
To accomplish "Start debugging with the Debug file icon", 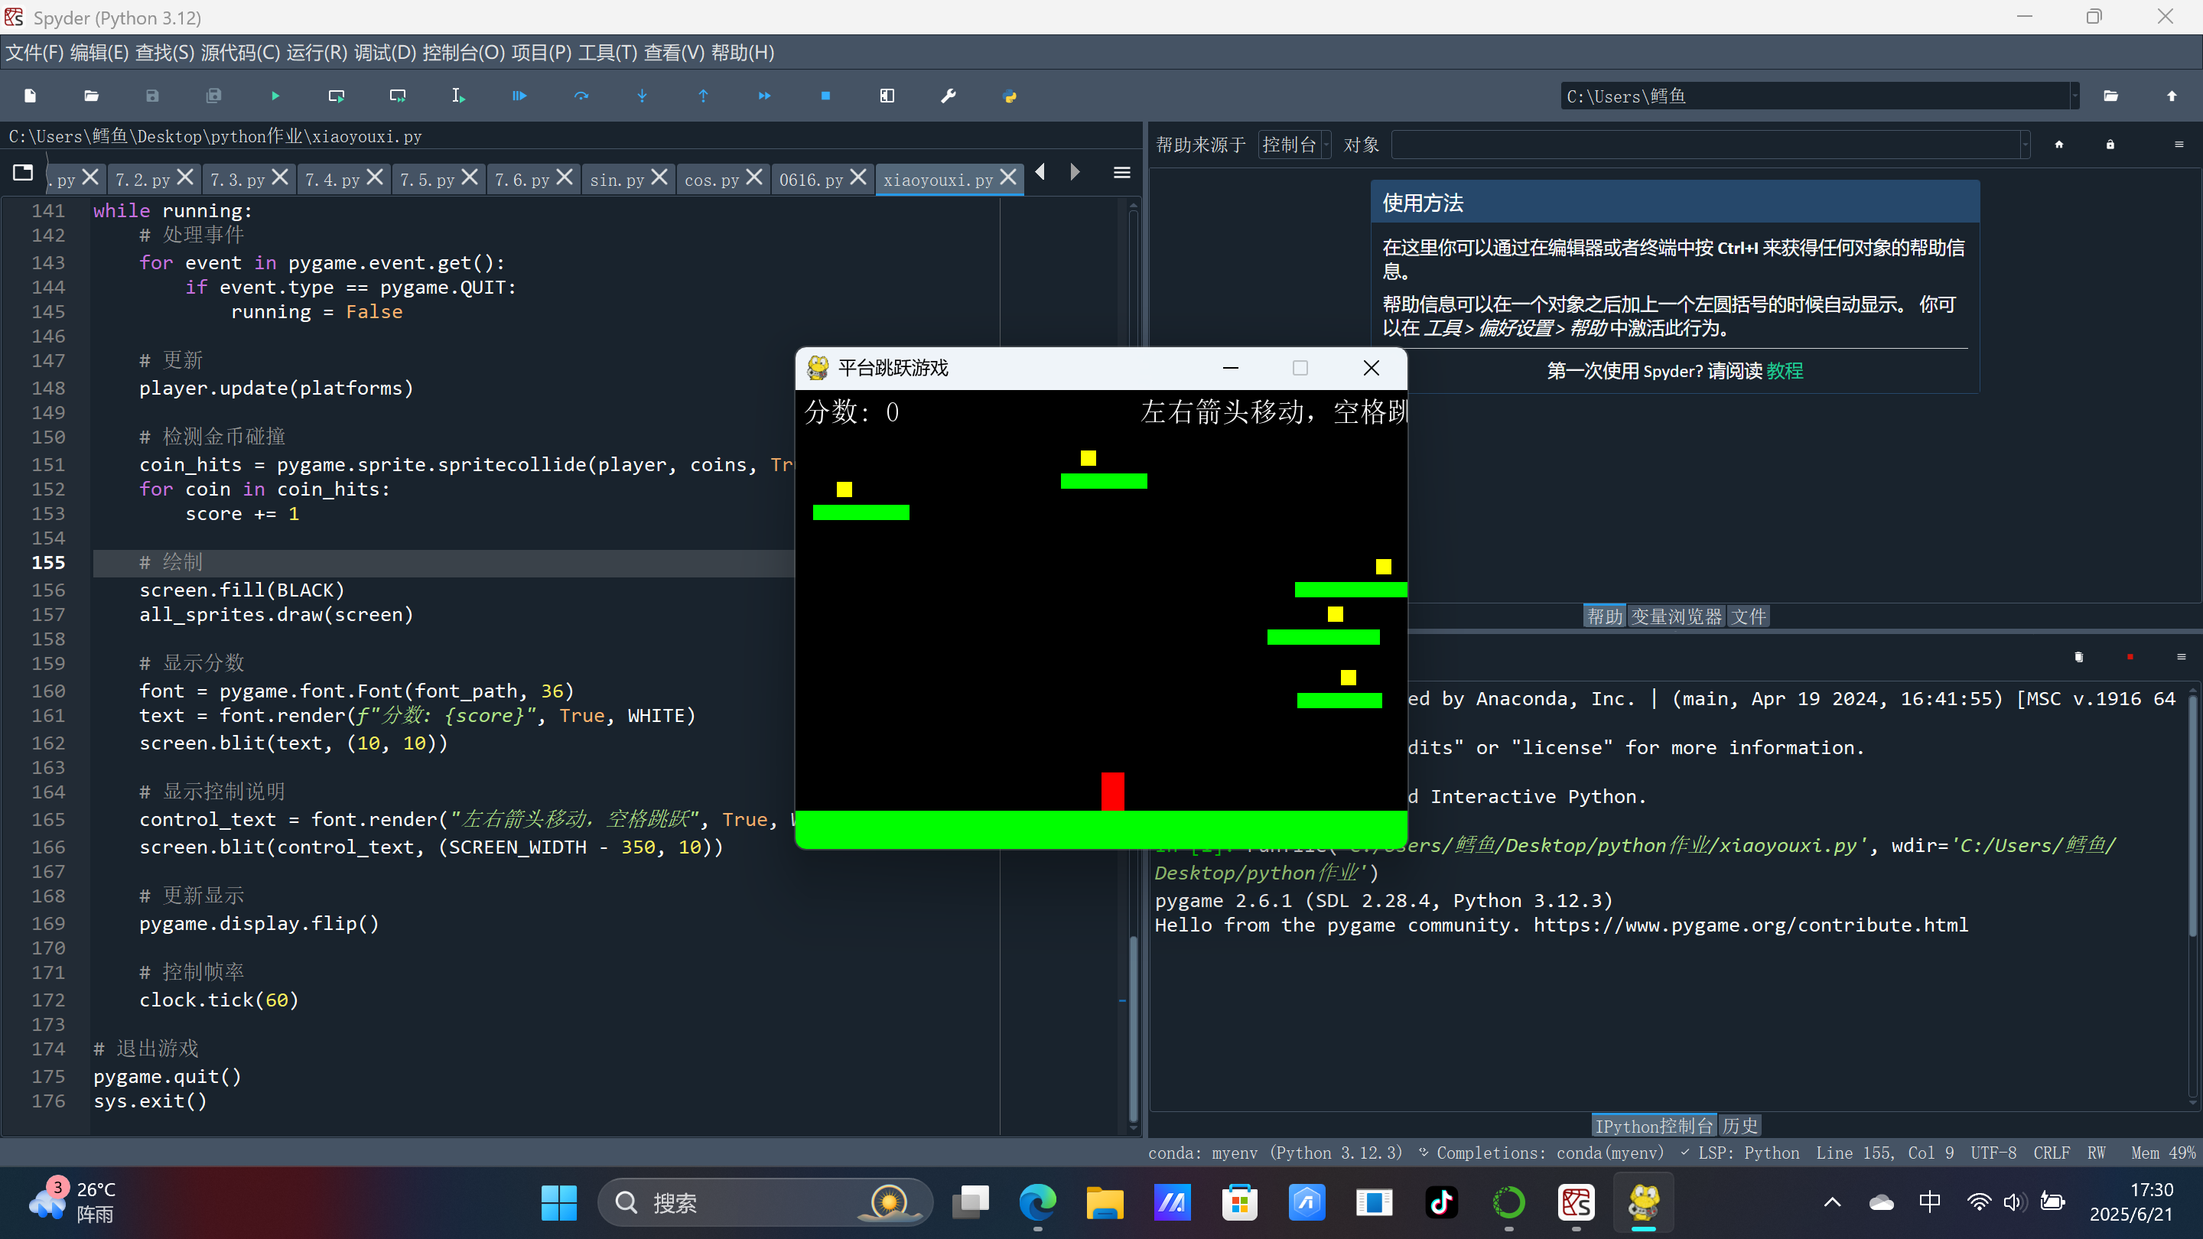I will pyautogui.click(x=519, y=96).
